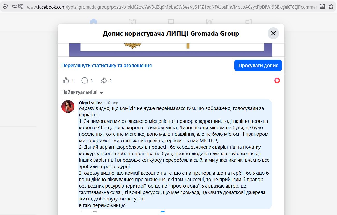Open Переглянути статистику та оголошення link
Screen dimensions: 337x215
pyautogui.click(x=107, y=66)
